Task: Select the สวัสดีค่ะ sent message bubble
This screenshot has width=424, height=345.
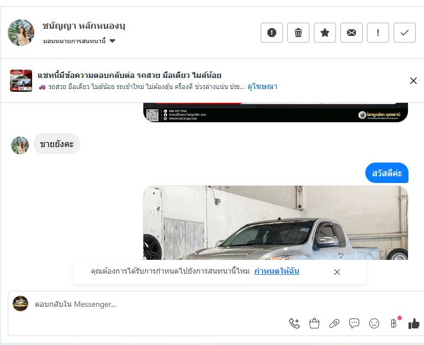Action: 387,173
